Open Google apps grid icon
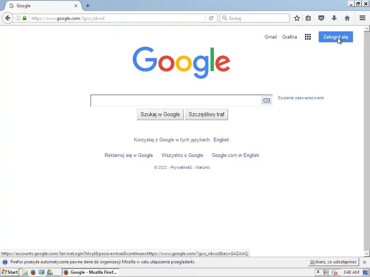 click(x=308, y=37)
